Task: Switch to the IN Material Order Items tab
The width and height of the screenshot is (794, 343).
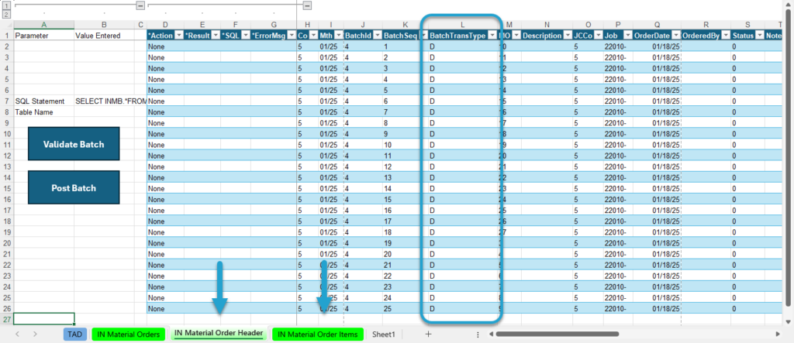Action: [317, 334]
